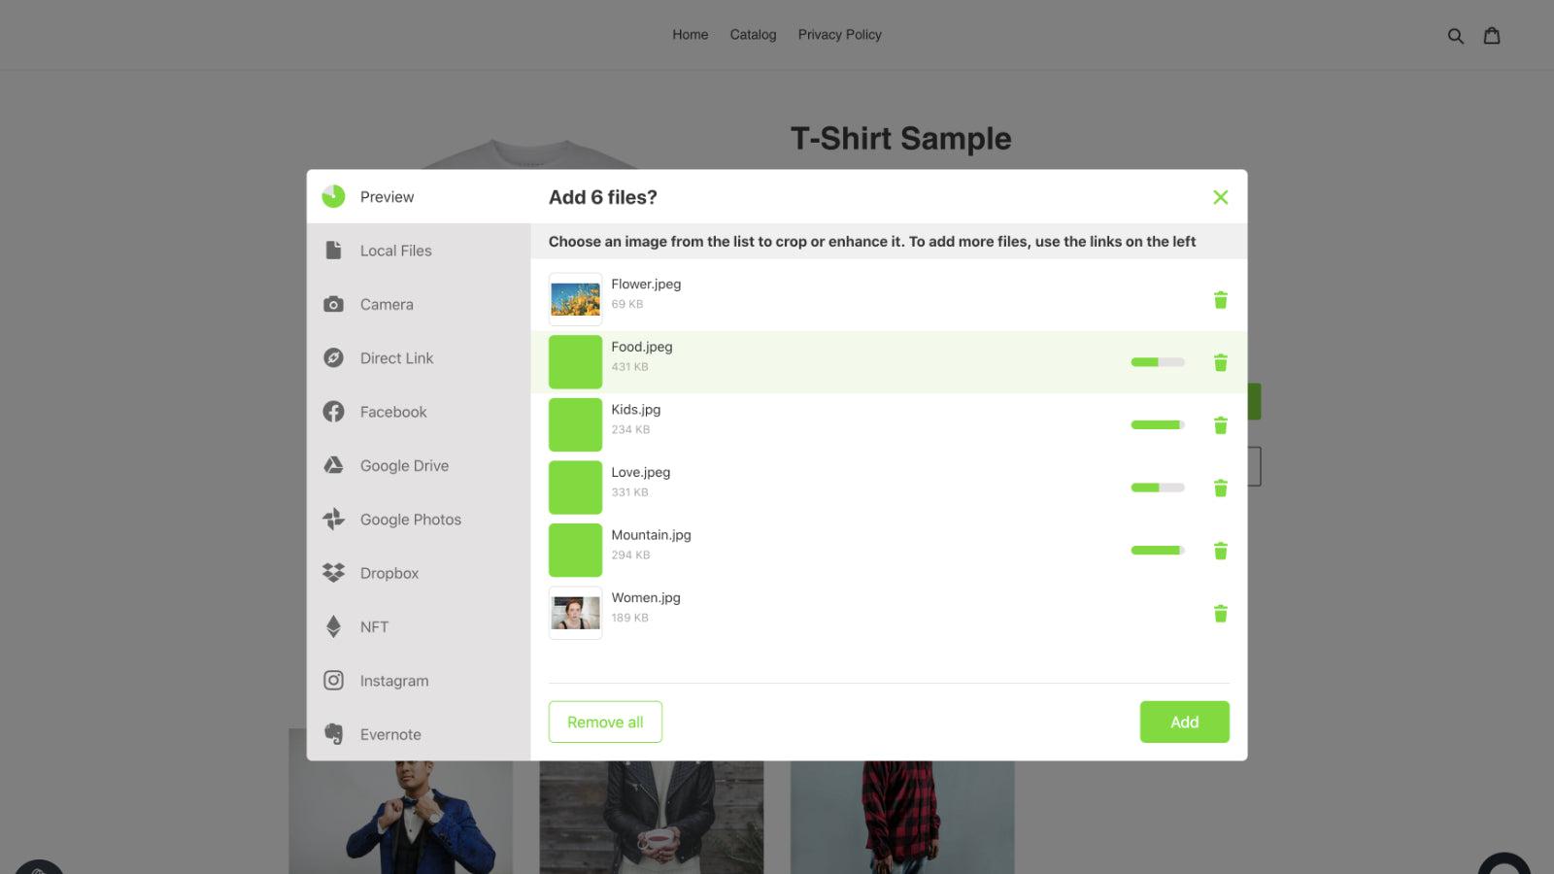The width and height of the screenshot is (1554, 874).
Task: Click the Remove all button
Action: coord(604,722)
